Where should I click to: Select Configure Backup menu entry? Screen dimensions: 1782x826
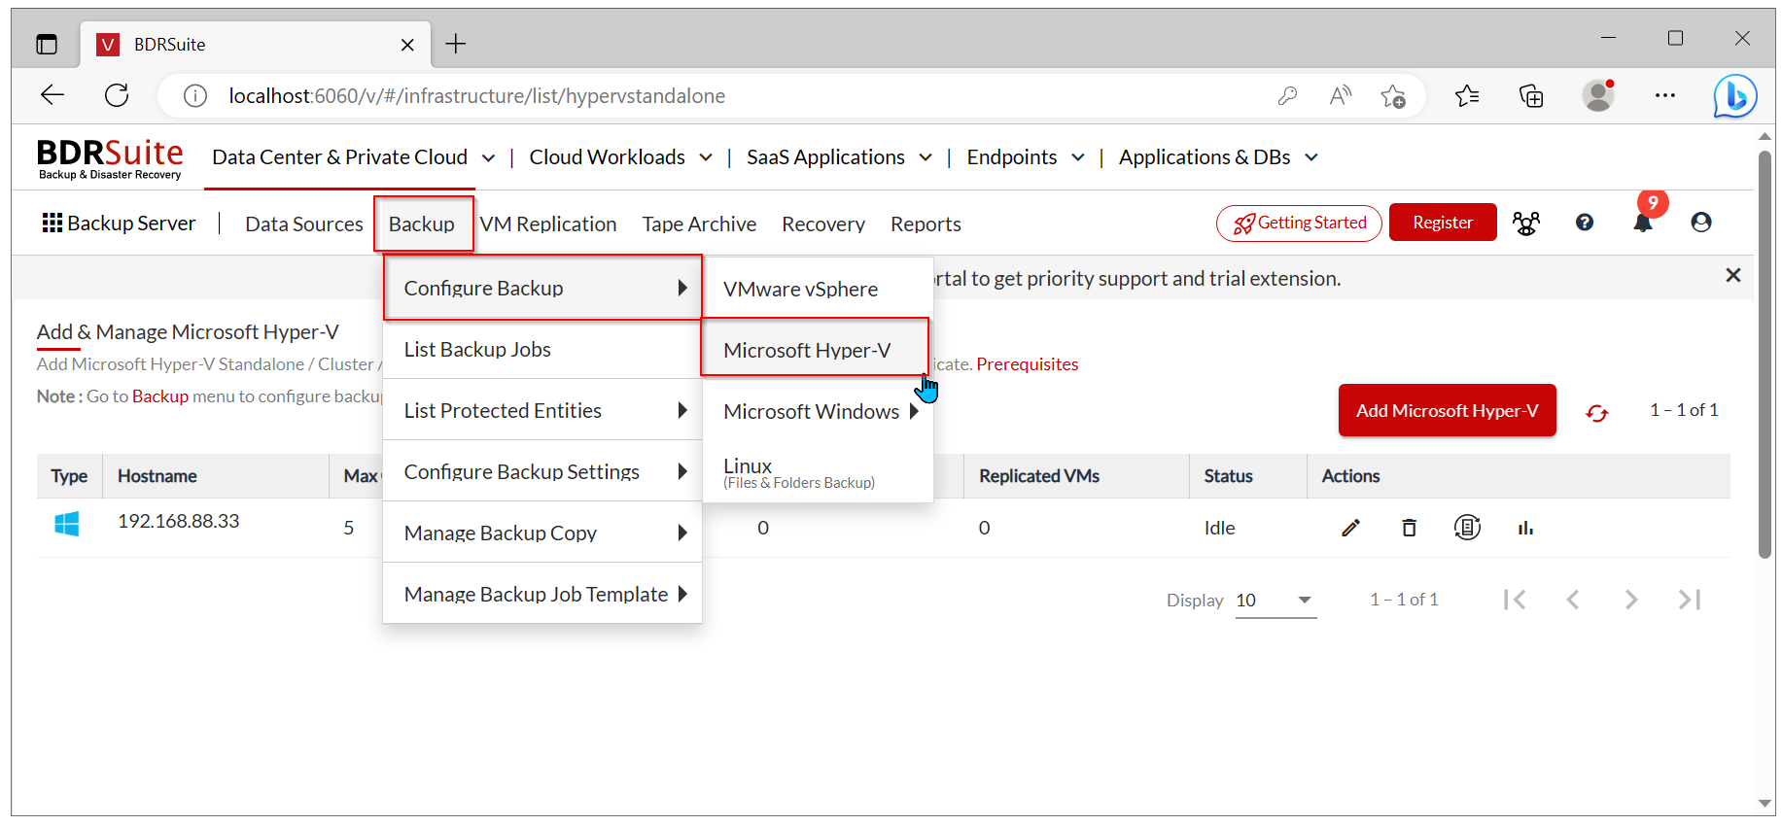tap(542, 288)
